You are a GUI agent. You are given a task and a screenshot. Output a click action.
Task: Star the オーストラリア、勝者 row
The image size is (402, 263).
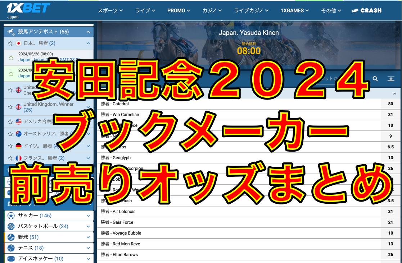(x=10, y=134)
